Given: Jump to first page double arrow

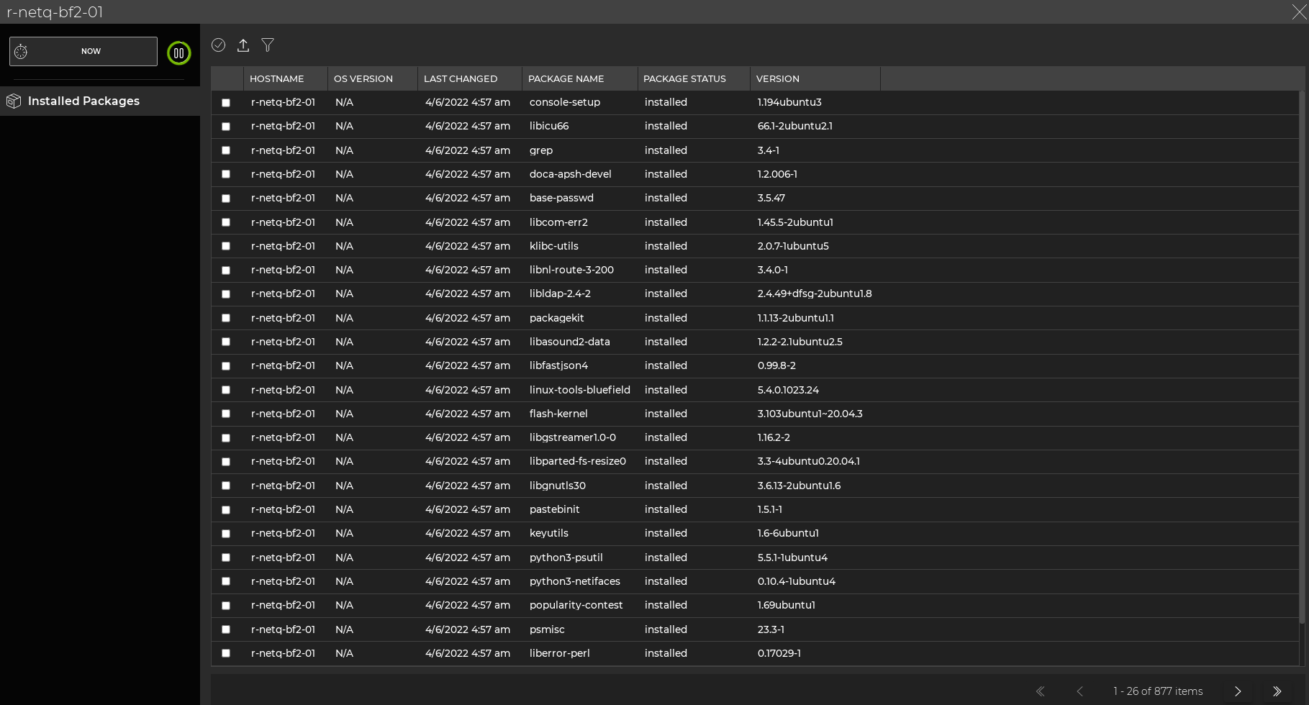Looking at the screenshot, I should click(x=1040, y=691).
